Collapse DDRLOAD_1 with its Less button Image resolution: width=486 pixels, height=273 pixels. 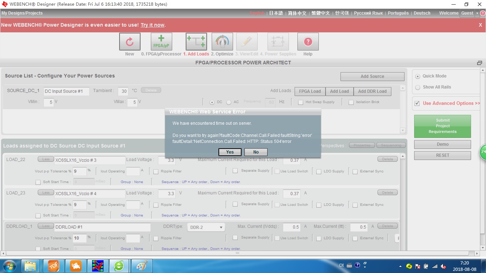pyautogui.click(x=46, y=226)
